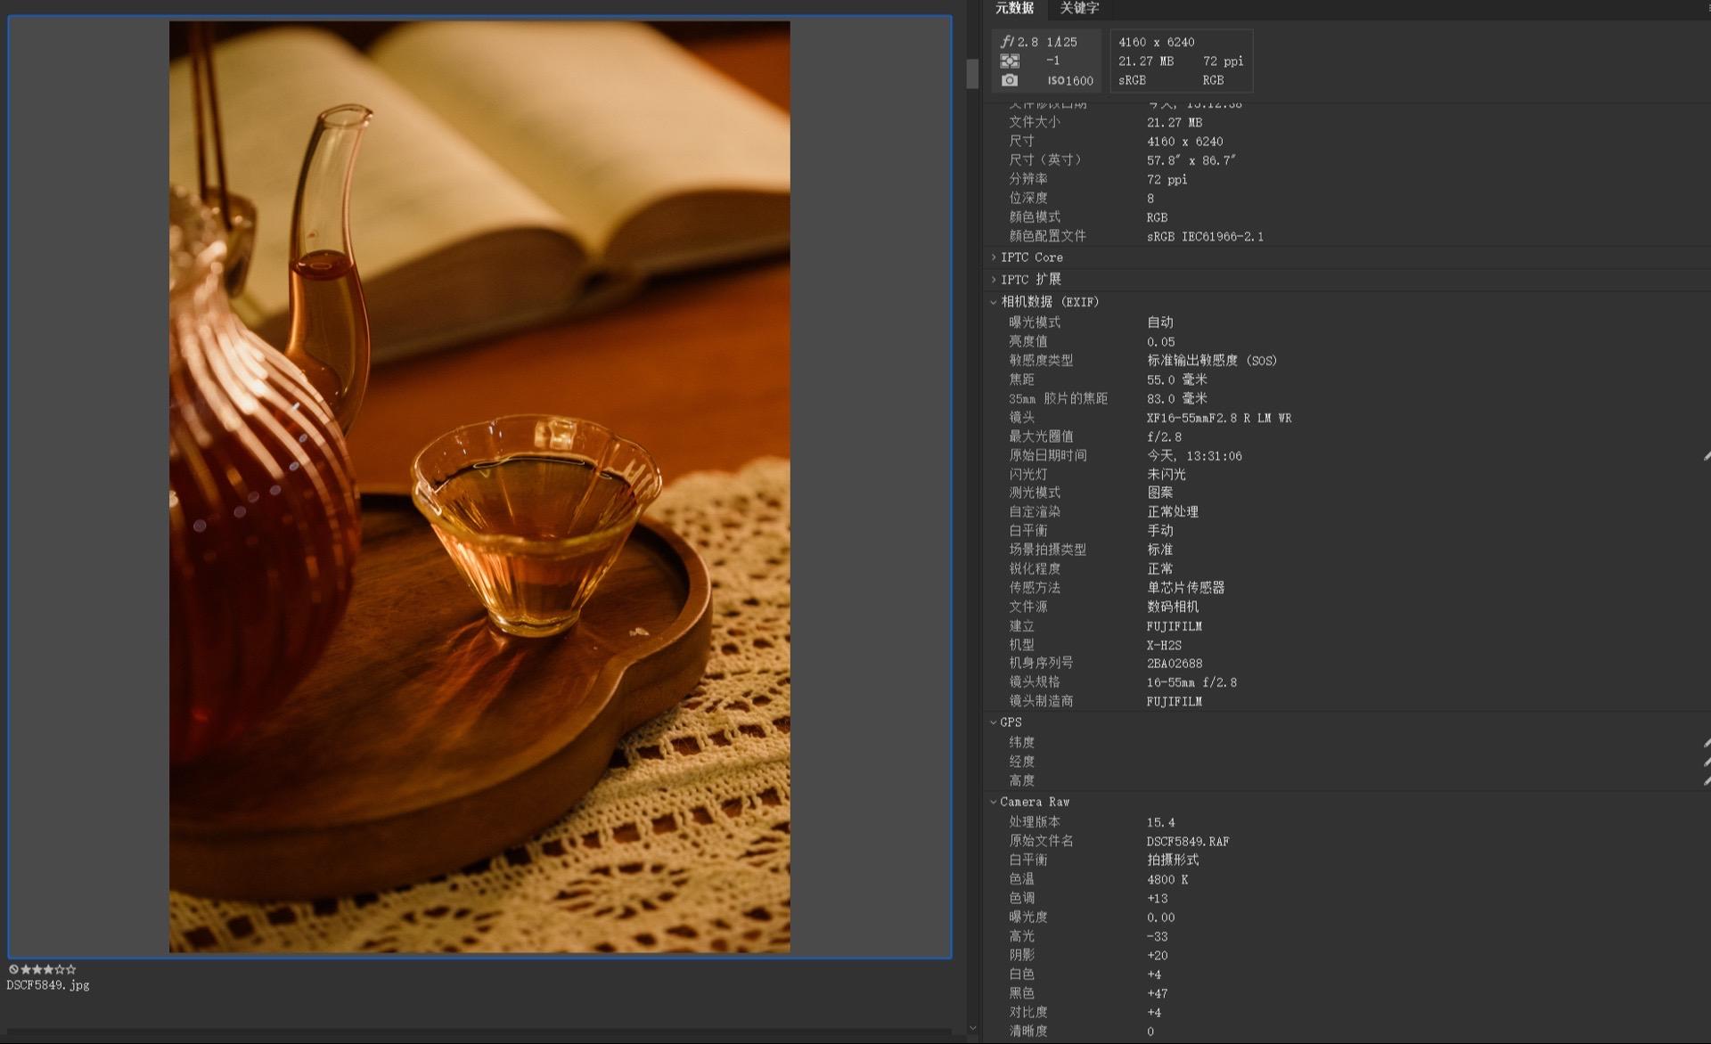Click the DSCF5849.jpg filename label
Image resolution: width=1711 pixels, height=1044 pixels.
tap(48, 985)
